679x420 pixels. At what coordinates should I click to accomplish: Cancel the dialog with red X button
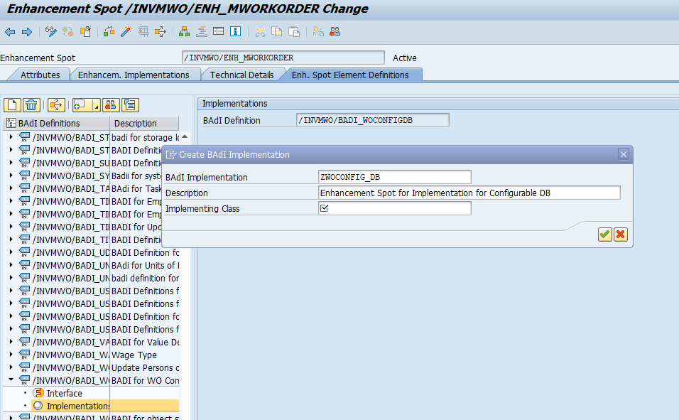coord(620,235)
